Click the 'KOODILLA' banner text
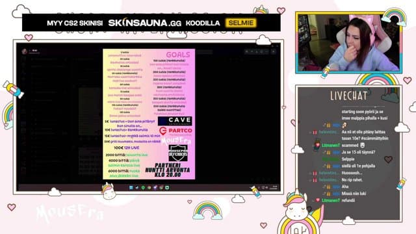The image size is (416, 234). [x=203, y=23]
